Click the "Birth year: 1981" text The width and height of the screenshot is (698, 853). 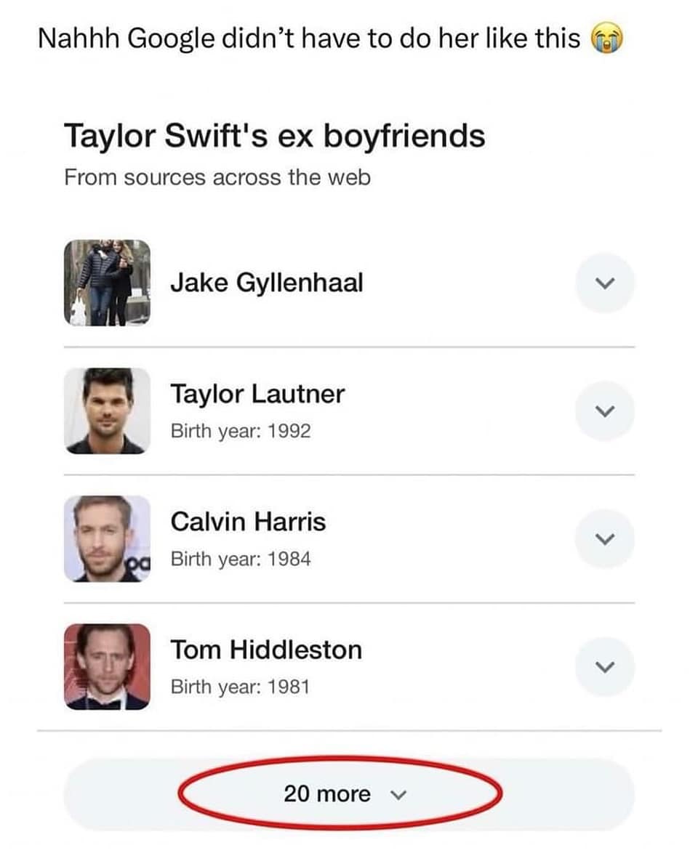pos(241,687)
